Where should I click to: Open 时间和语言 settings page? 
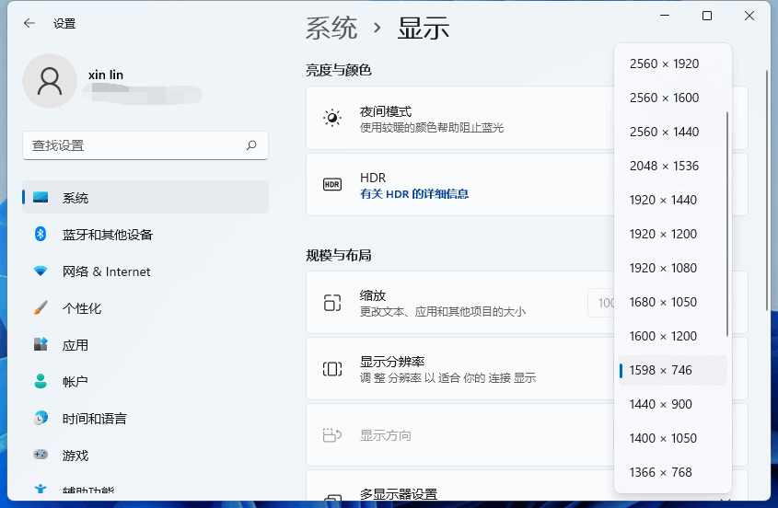point(145,418)
